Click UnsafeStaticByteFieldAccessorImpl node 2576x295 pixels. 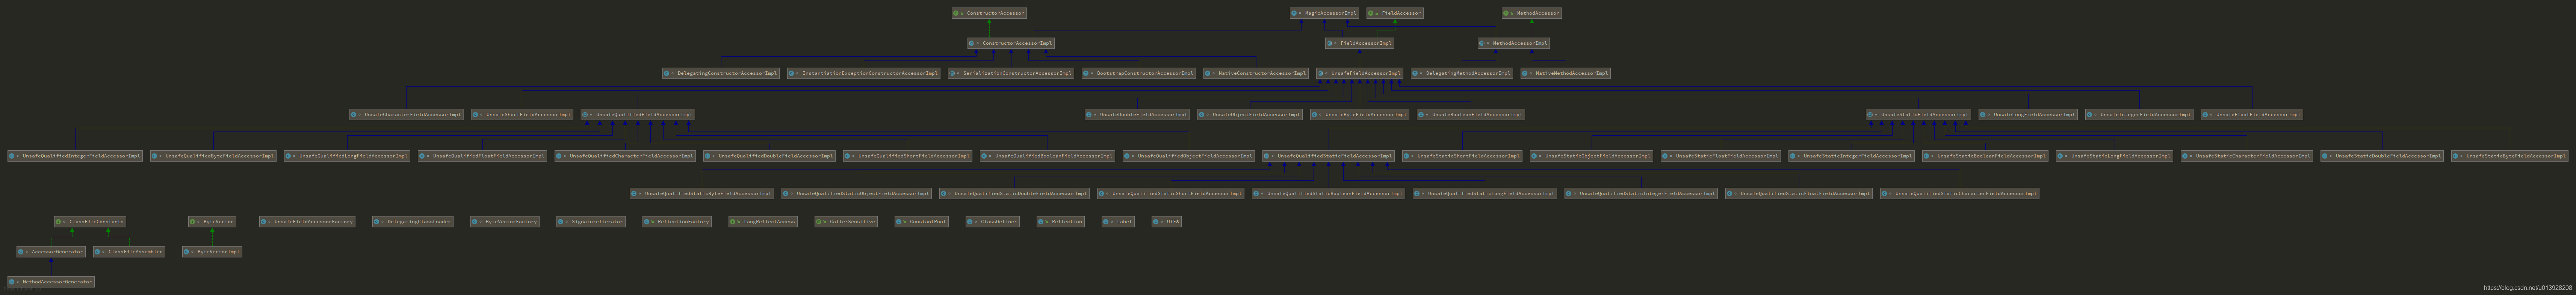tap(2509, 156)
